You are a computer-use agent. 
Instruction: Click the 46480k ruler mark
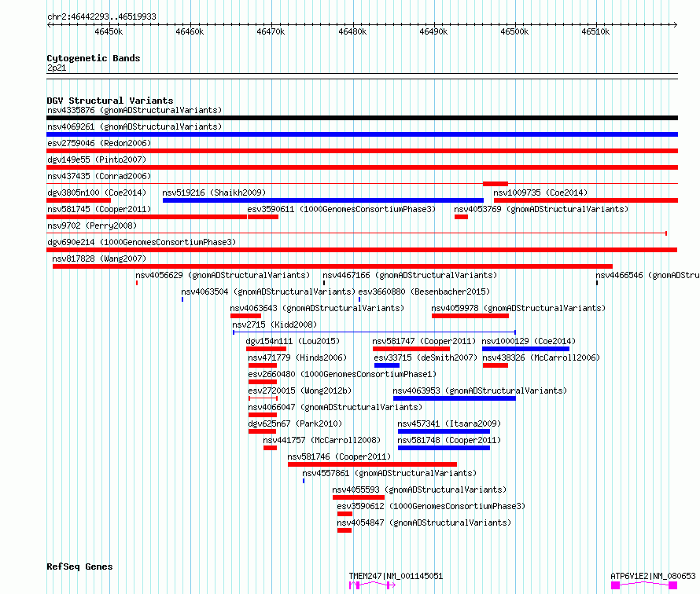tap(352, 31)
